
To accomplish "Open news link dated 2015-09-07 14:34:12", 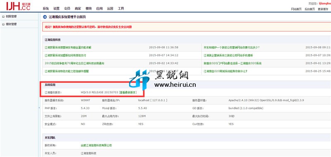I will tap(65, 55).
